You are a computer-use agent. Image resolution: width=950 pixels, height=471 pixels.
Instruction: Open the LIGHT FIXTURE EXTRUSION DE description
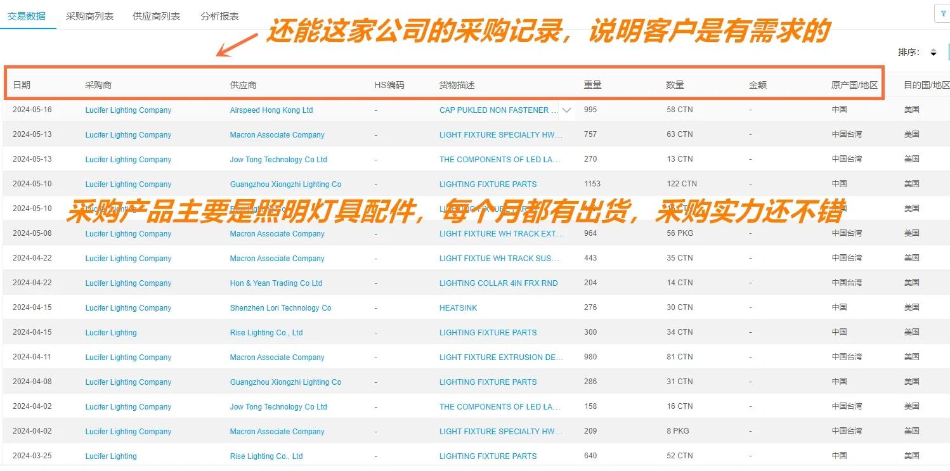(x=502, y=358)
